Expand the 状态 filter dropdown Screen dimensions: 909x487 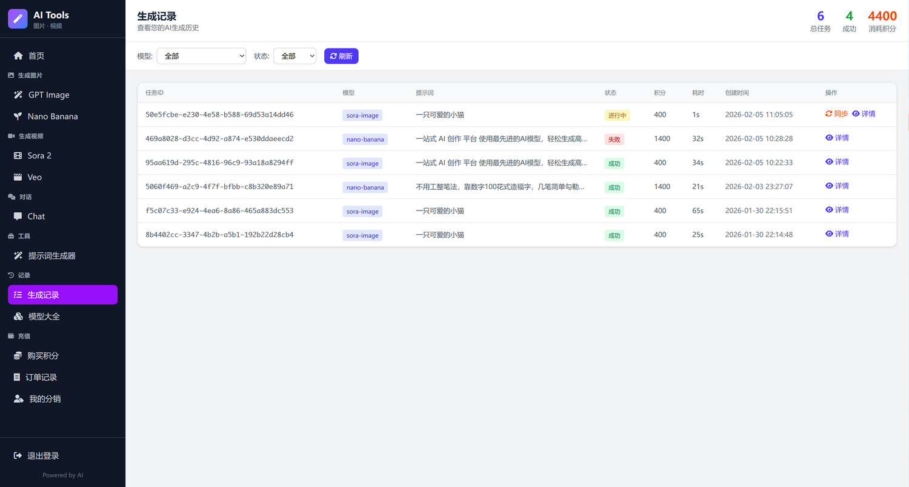click(295, 56)
